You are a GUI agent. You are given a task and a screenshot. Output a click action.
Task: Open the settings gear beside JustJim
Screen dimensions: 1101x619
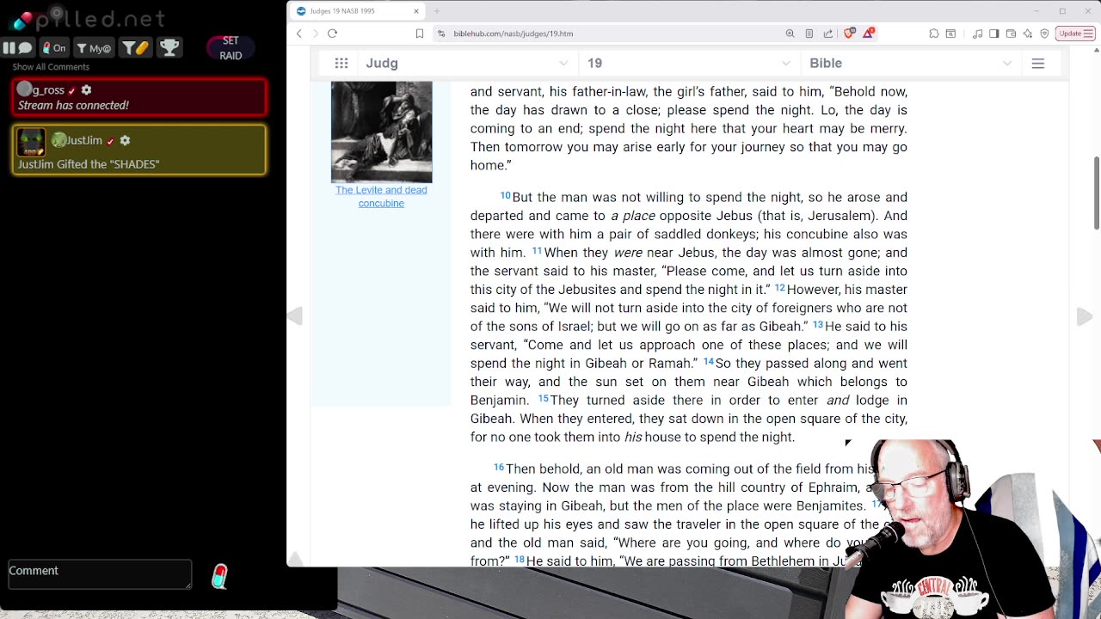coord(125,140)
